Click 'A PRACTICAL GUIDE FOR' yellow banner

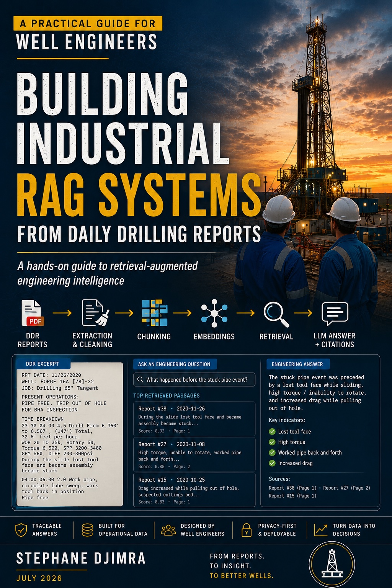tap(88, 23)
